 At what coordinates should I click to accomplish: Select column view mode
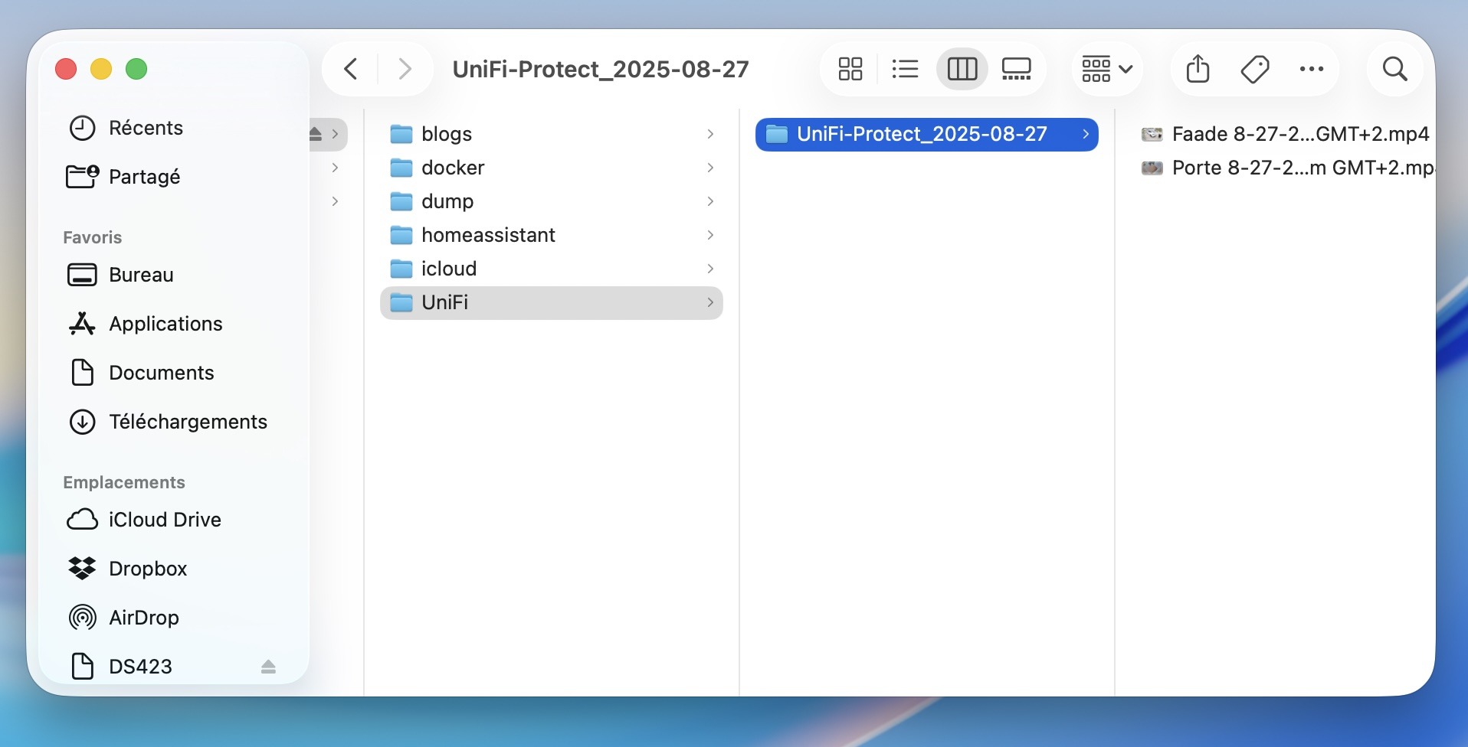pyautogui.click(x=962, y=69)
